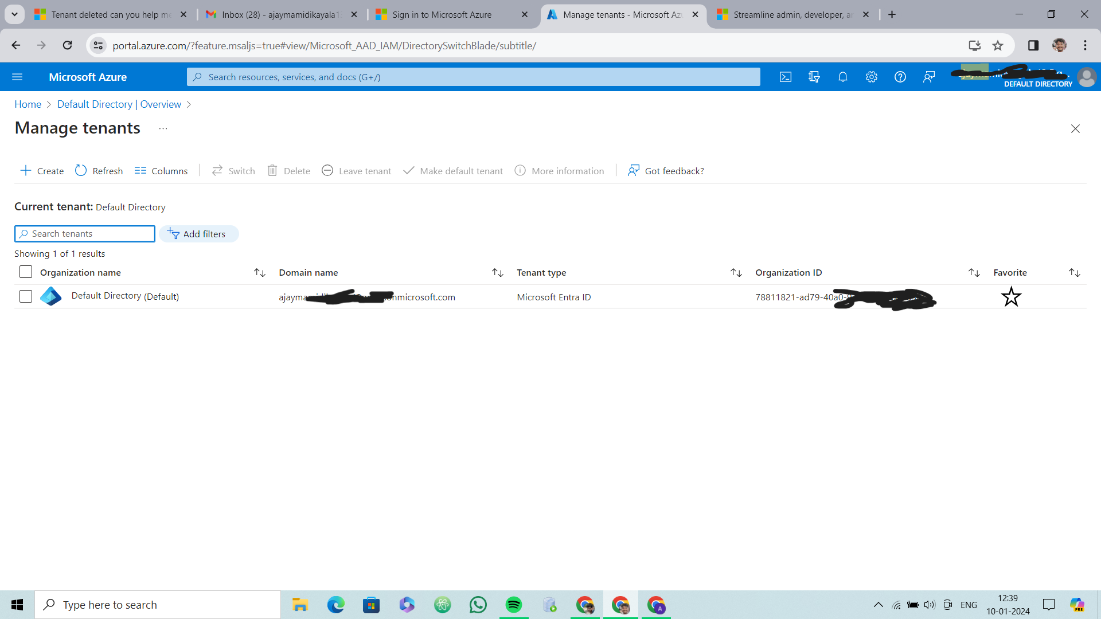Open the header feedback icon
The width and height of the screenshot is (1101, 619).
pos(929,77)
